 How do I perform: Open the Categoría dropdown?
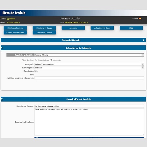pos(89,64)
